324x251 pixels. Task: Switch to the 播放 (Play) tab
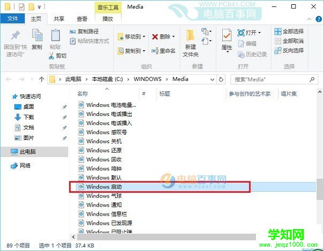point(108,19)
